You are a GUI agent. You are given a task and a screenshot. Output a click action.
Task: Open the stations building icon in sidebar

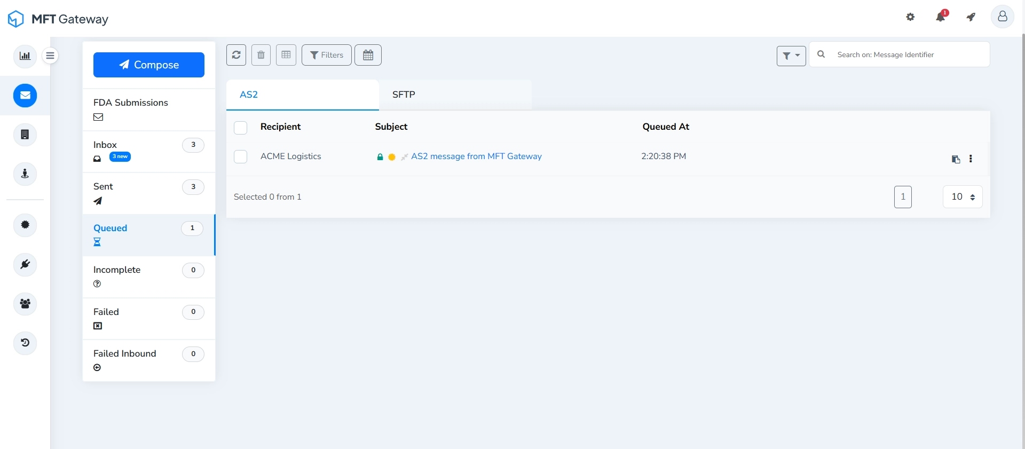25,135
